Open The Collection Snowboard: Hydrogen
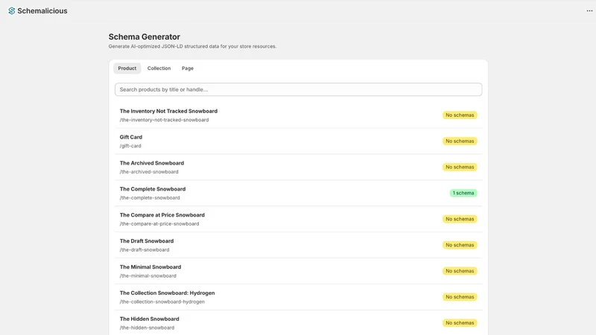Image resolution: width=596 pixels, height=335 pixels. (299, 297)
